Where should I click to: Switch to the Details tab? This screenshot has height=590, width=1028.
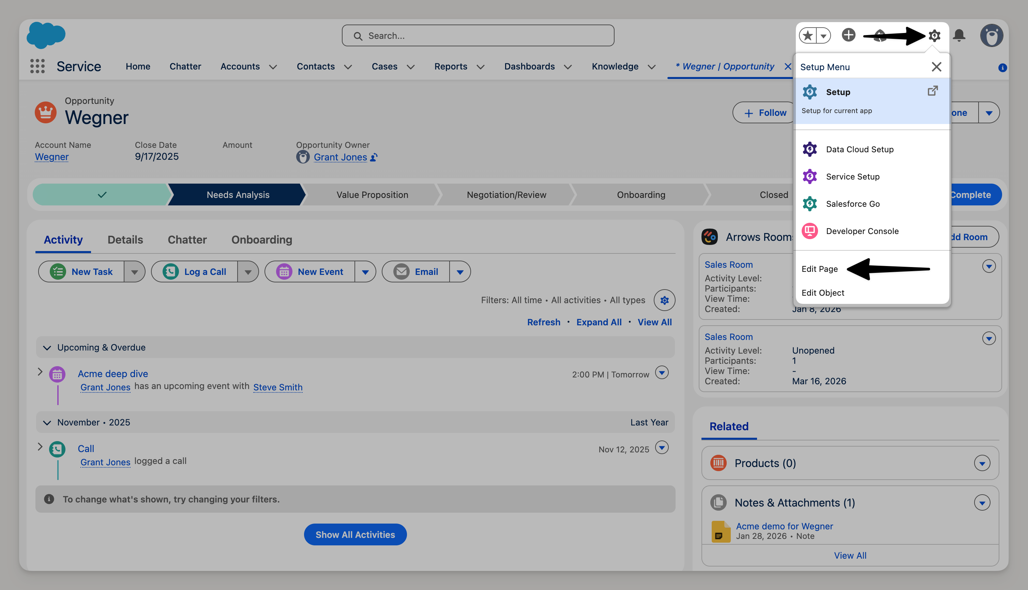point(125,239)
